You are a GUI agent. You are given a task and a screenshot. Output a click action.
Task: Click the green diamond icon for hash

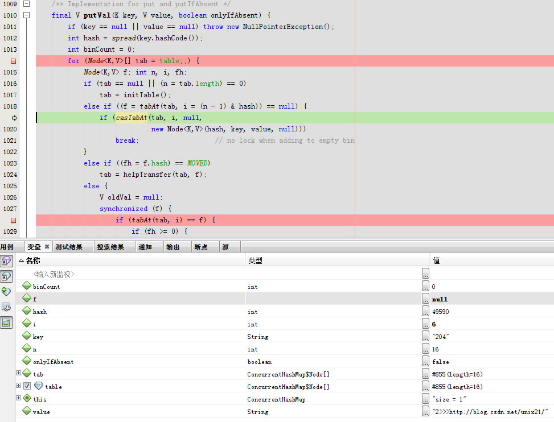27,311
